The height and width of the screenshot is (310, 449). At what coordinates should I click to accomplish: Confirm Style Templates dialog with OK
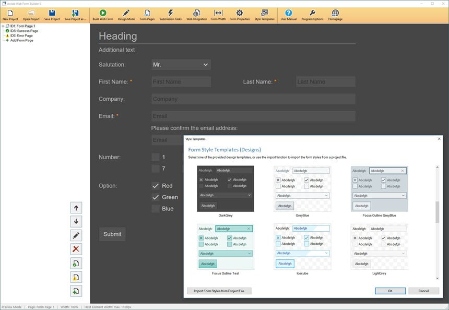pos(391,291)
